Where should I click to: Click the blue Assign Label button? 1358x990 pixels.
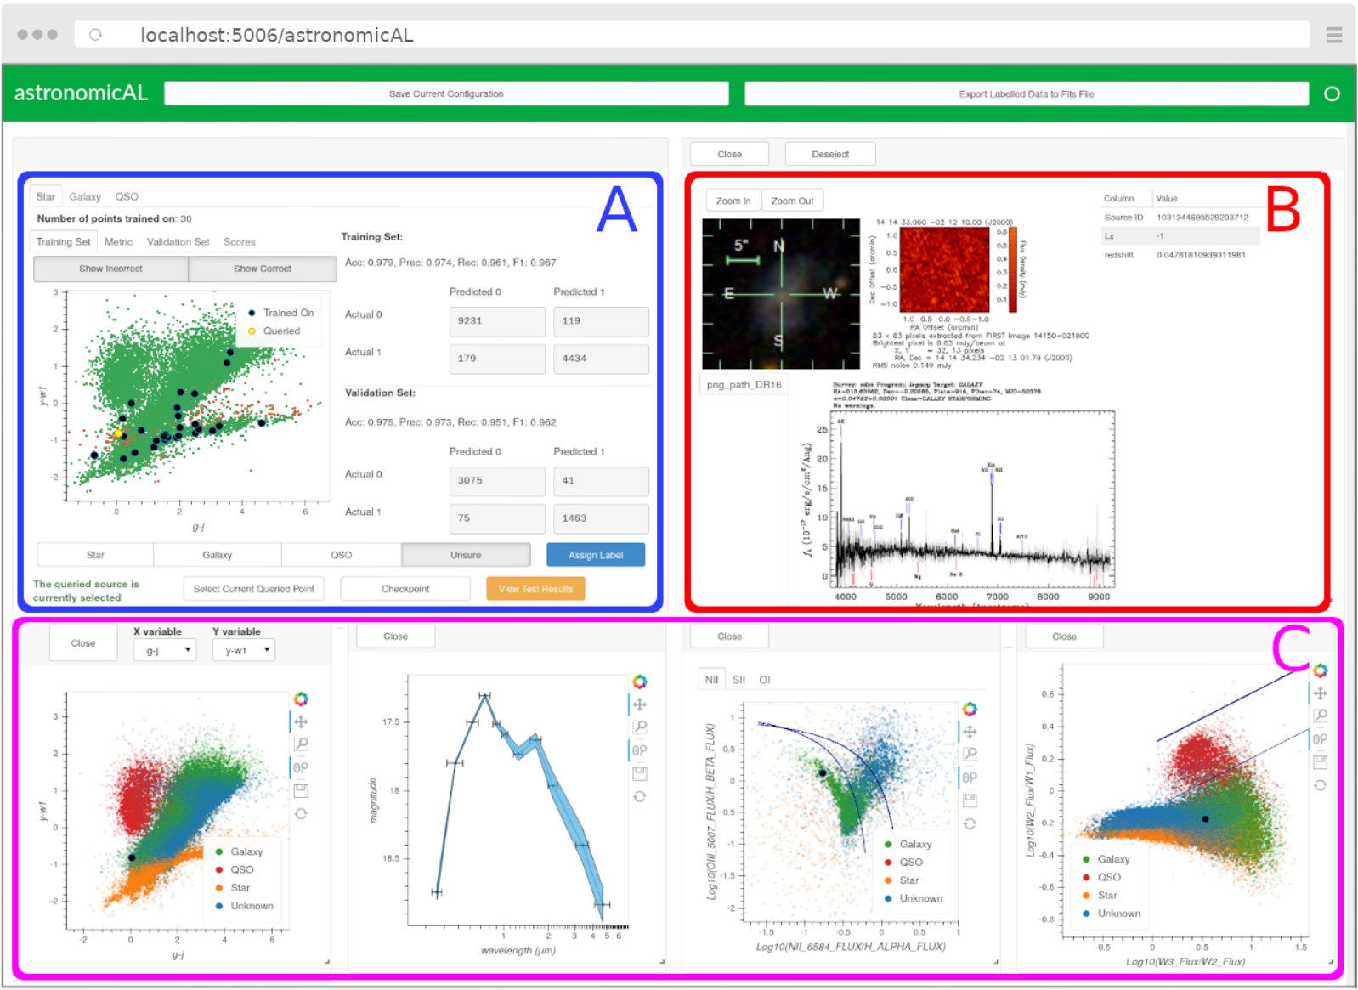(596, 555)
